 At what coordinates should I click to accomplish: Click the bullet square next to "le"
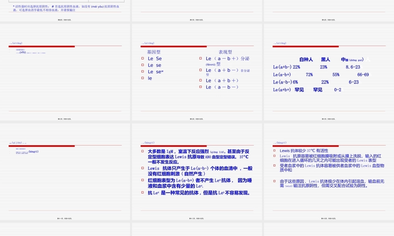(142, 78)
